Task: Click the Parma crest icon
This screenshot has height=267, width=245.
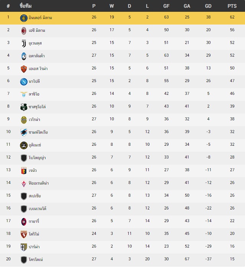Action: [x=24, y=247]
